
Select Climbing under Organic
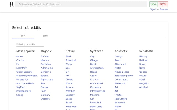click(46, 72)
